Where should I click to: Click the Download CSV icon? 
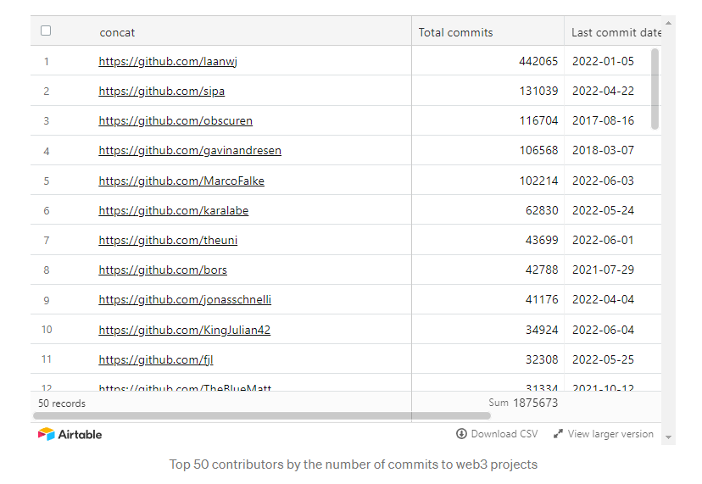pos(461,434)
